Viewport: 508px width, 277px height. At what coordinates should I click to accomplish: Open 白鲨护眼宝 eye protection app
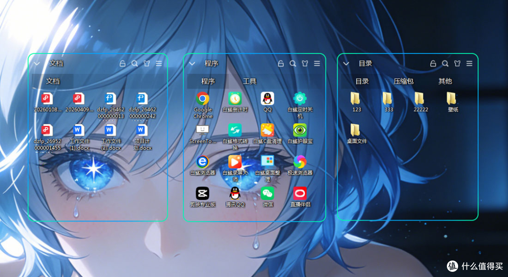pos(300,130)
